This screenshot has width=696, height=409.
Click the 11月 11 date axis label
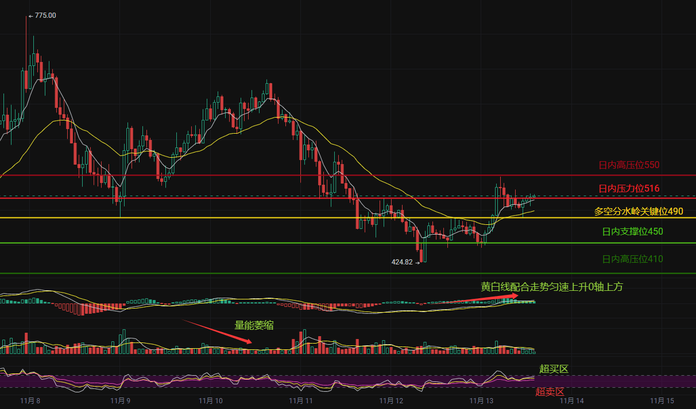tap(300, 400)
